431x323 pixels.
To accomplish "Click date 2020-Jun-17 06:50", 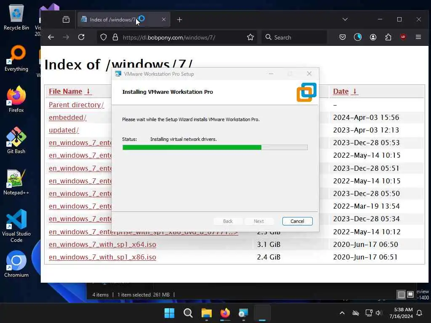I will pyautogui.click(x=365, y=244).
